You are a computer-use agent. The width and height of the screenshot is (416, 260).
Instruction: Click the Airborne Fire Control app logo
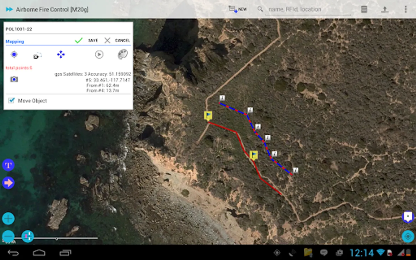[9, 9]
